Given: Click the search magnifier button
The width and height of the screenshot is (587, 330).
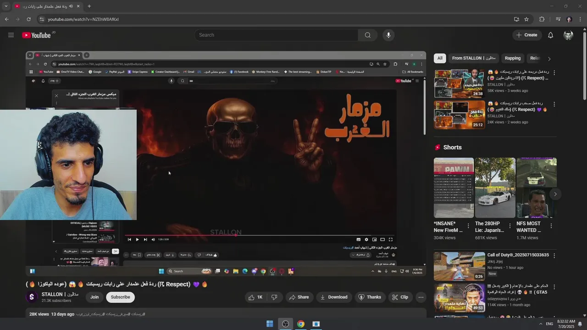Looking at the screenshot, I should (367, 35).
